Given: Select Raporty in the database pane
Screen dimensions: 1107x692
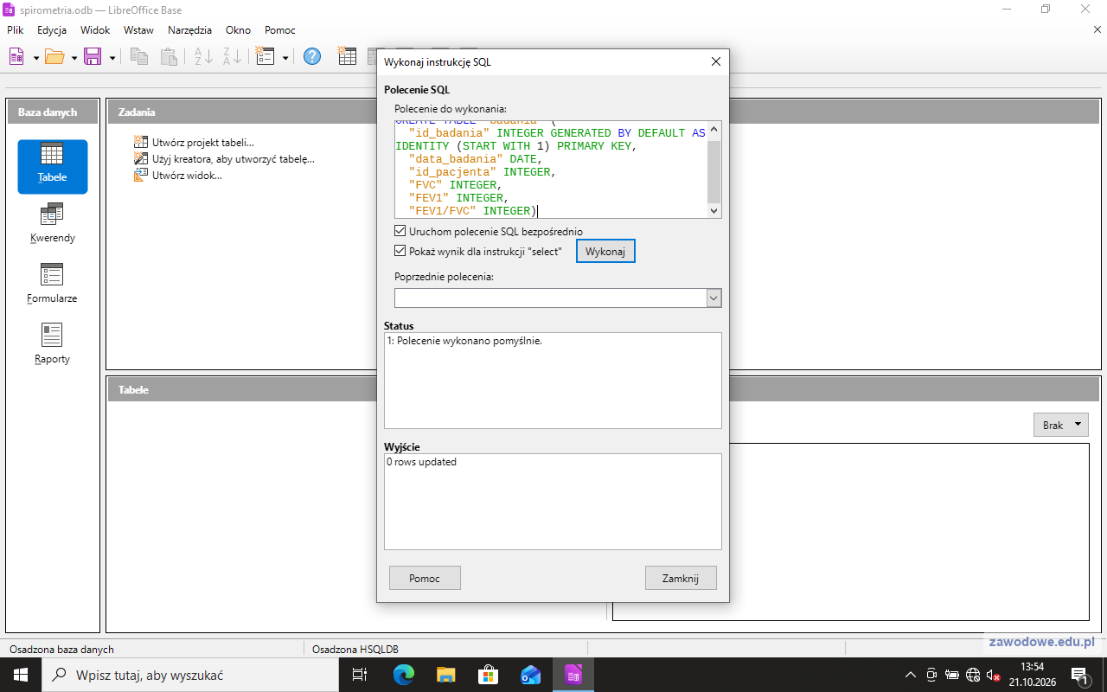Looking at the screenshot, I should (52, 345).
